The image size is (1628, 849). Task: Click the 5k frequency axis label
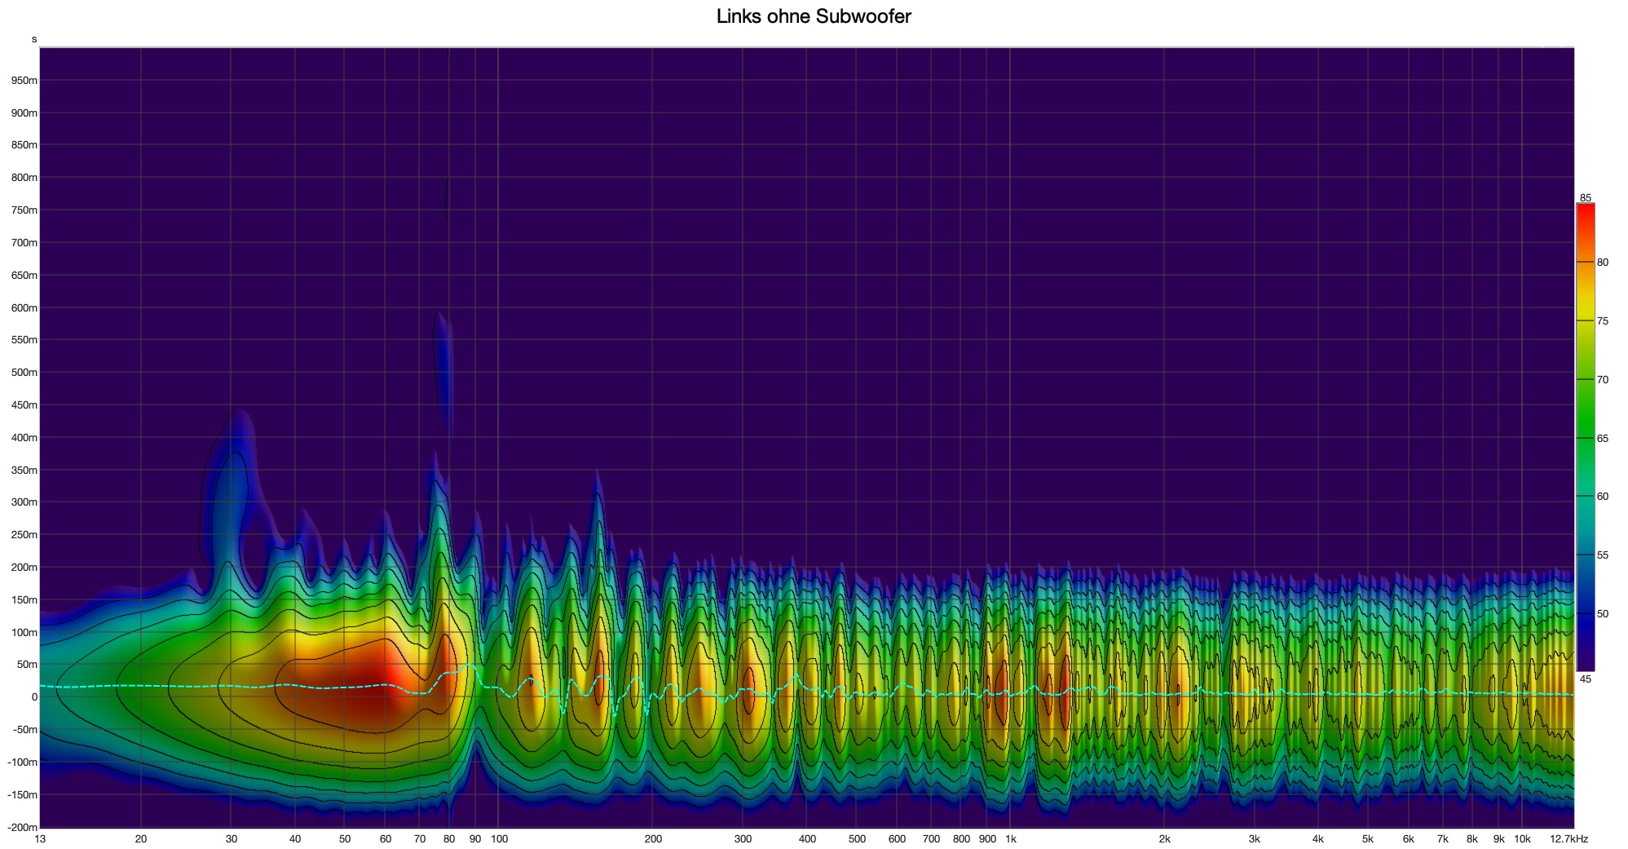pos(1367,839)
